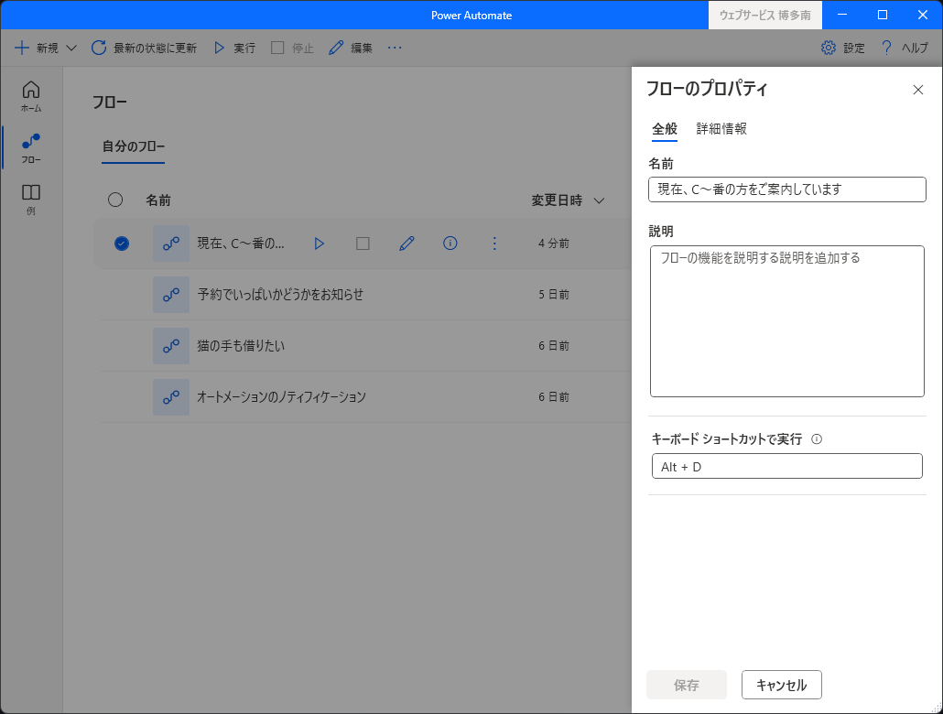Click flow icon of オートメーションのノティフィケーション
Image resolution: width=943 pixels, height=714 pixels.
coord(171,397)
